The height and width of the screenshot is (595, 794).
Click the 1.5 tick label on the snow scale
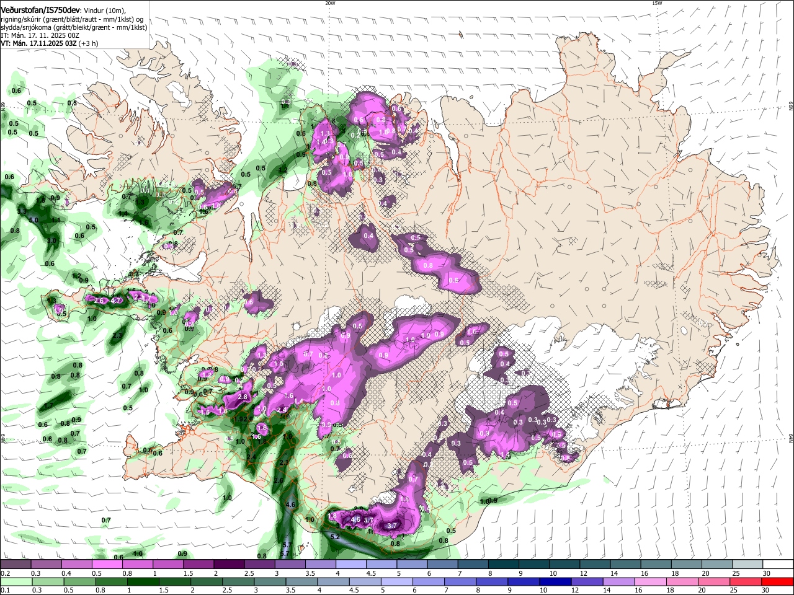pos(188,573)
